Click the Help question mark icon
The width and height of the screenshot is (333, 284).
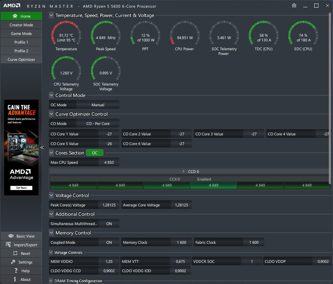[16, 270]
